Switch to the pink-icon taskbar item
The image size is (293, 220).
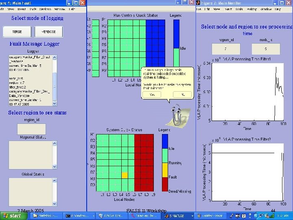pyautogui.click(x=145, y=216)
